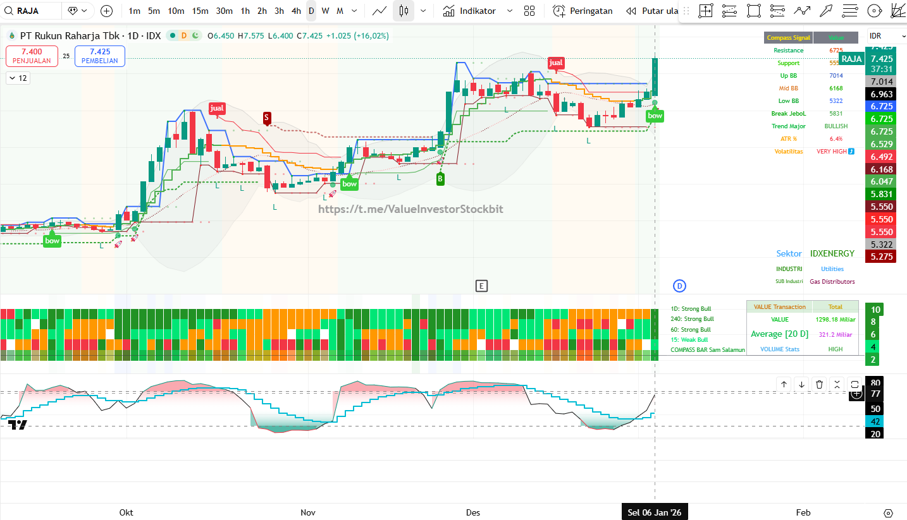Select the Fibonacci retracement lines tool
Screen dimensions: 907x520
point(850,11)
